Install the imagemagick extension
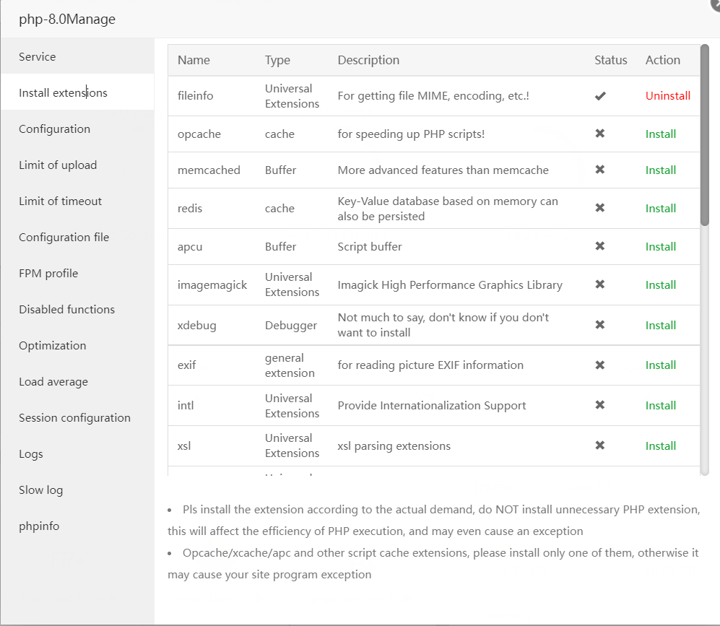Viewport: 720px width, 626px height. point(660,284)
